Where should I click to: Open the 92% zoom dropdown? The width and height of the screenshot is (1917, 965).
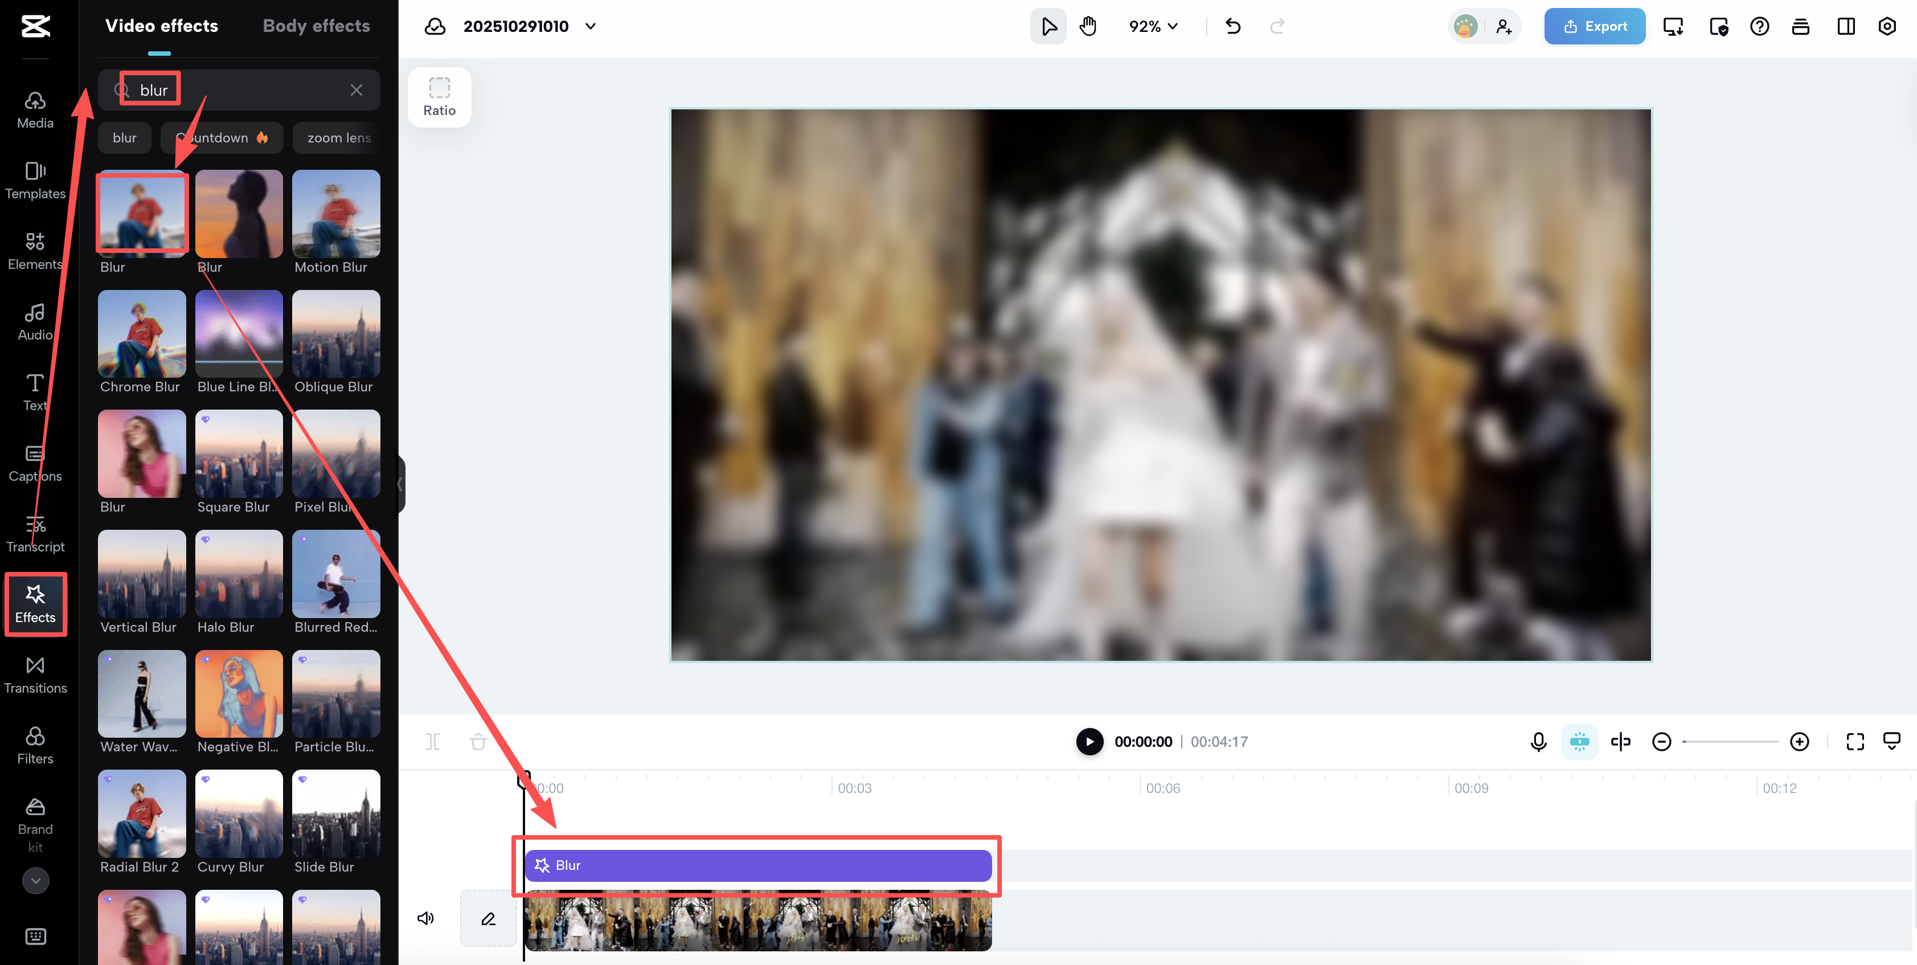coord(1152,26)
